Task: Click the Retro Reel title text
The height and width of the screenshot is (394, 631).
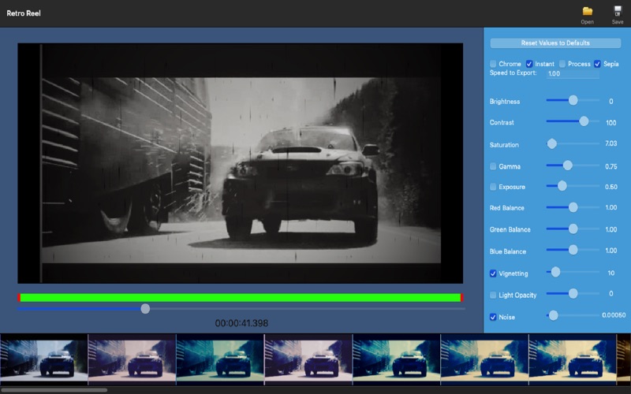Action: (24, 13)
